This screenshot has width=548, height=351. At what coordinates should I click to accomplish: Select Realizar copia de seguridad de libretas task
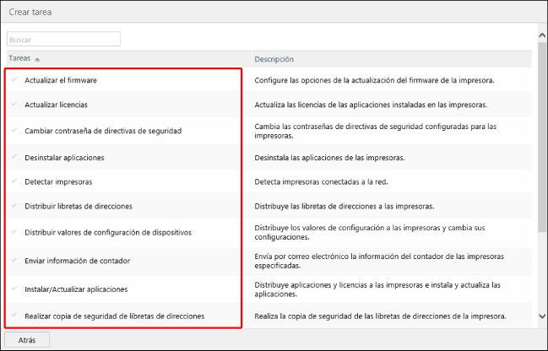[114, 316]
